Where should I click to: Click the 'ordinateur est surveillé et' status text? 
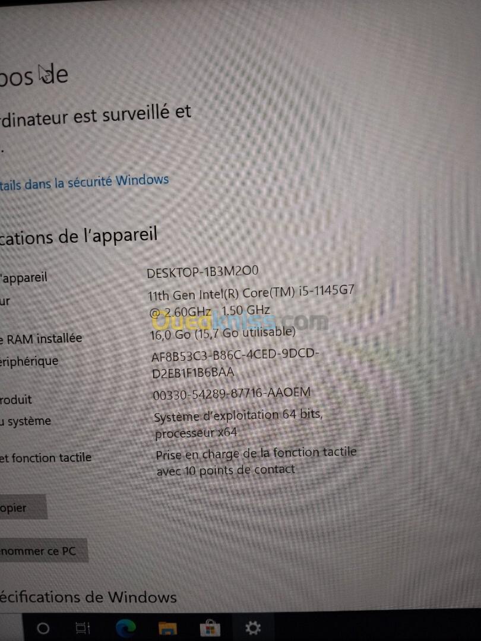pos(95,115)
